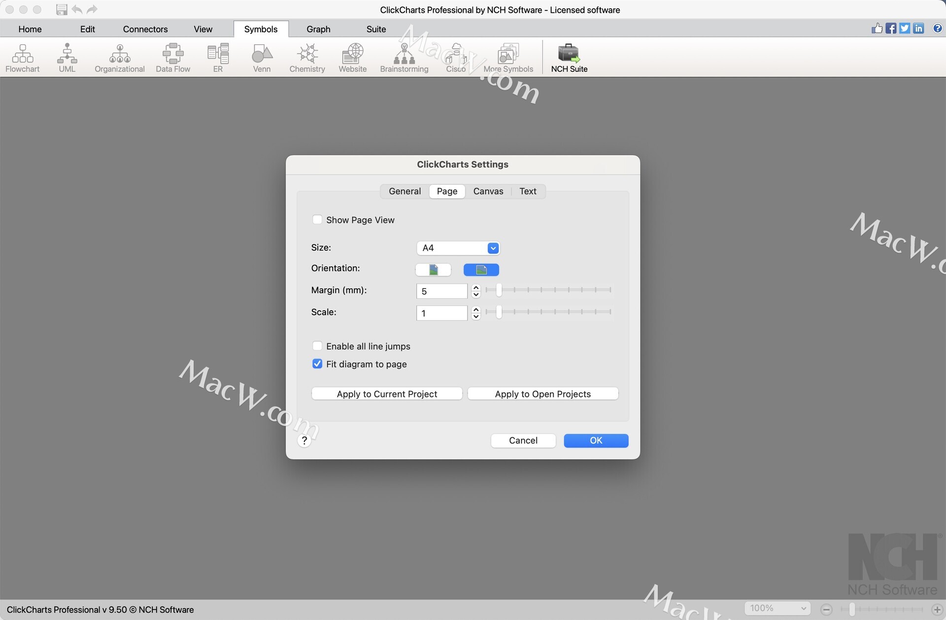The width and height of the screenshot is (946, 620).
Task: Open the UML symbols library
Action: coord(67,58)
